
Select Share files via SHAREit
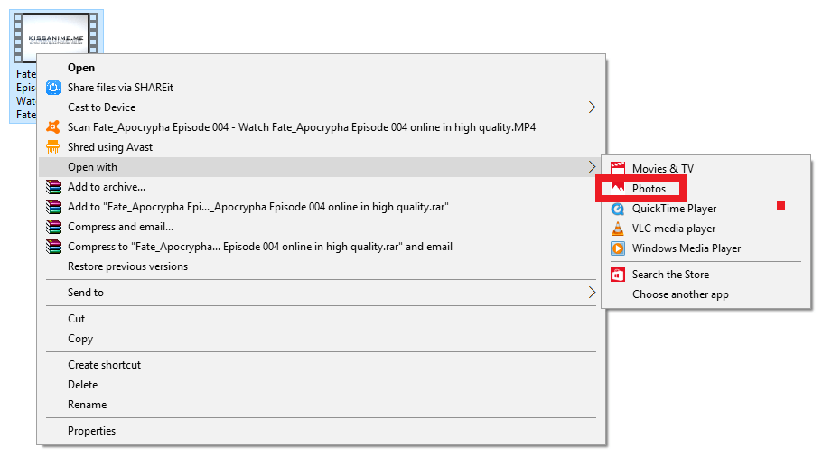pos(120,88)
